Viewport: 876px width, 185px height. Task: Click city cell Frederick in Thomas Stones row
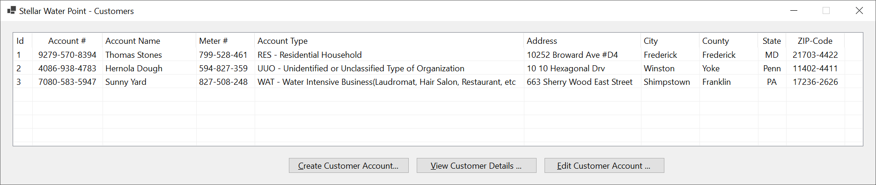pyautogui.click(x=660, y=55)
